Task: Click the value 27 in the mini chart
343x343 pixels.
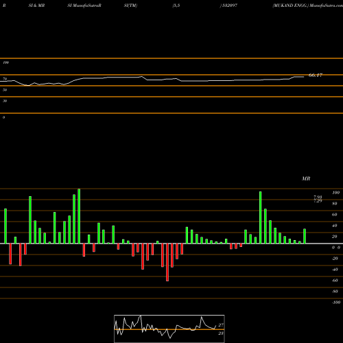Action: (221, 325)
